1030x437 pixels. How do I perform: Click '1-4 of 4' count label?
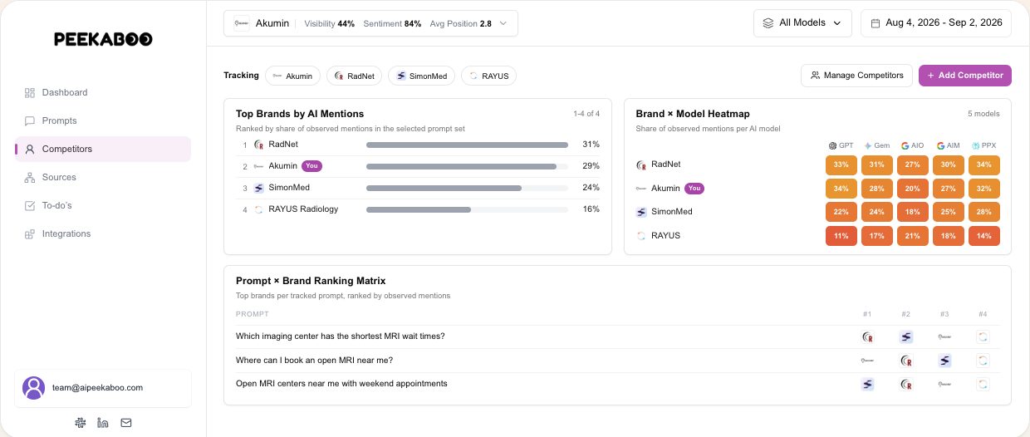[586, 114]
